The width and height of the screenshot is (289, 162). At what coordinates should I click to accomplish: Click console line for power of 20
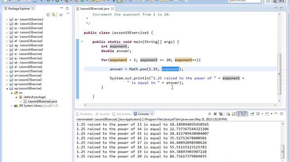click(x=141, y=156)
